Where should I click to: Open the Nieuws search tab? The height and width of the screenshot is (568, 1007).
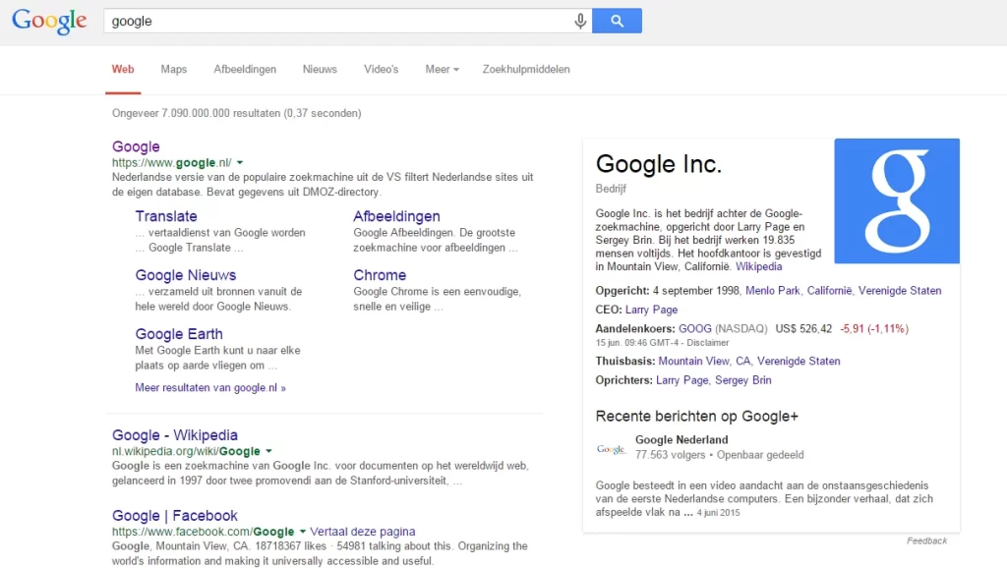click(x=320, y=70)
